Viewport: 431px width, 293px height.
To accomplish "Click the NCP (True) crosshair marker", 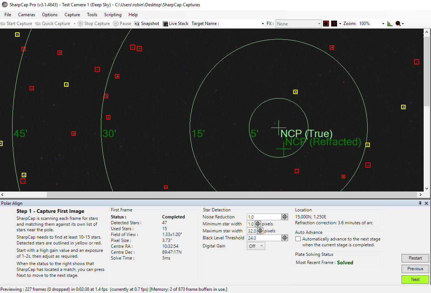I will click(x=279, y=128).
